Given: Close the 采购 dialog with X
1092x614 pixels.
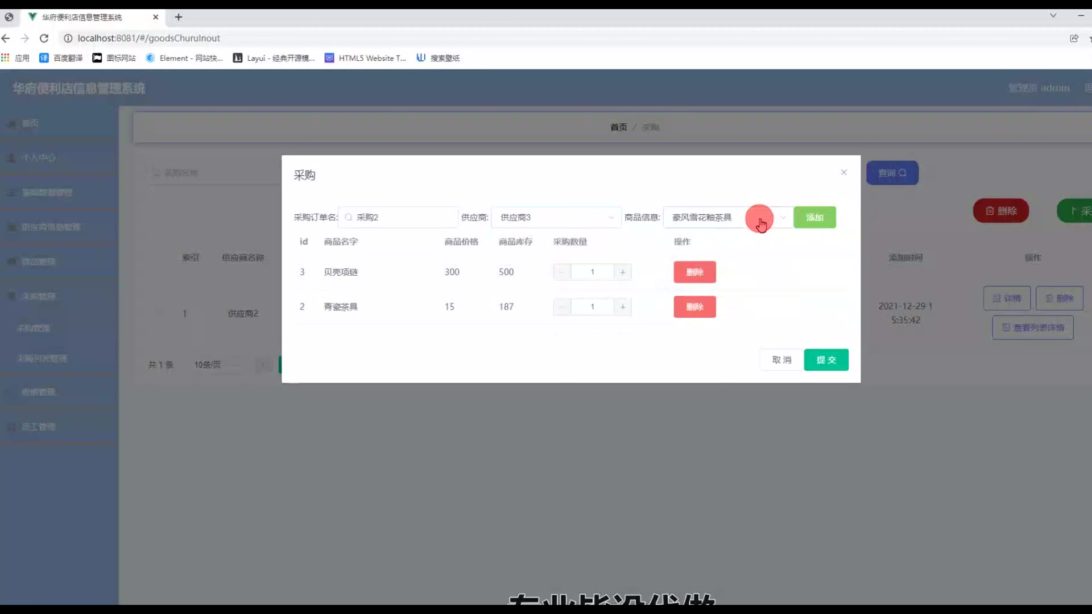Looking at the screenshot, I should coord(844,172).
